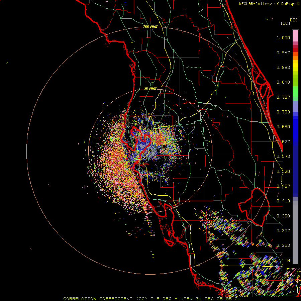Click the NEXLAB-College of DuPage header text
The height and width of the screenshot is (301, 301).
(x=267, y=4)
